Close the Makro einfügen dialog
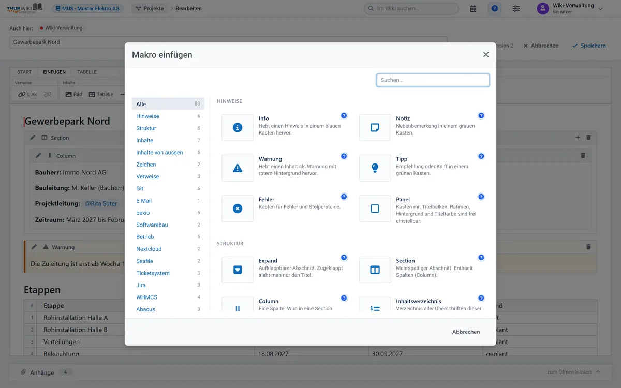This screenshot has width=621, height=388. (486, 55)
